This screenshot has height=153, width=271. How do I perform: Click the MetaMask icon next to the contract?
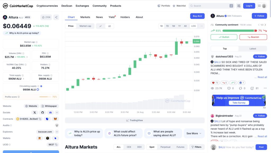pyautogui.click(x=56, y=119)
